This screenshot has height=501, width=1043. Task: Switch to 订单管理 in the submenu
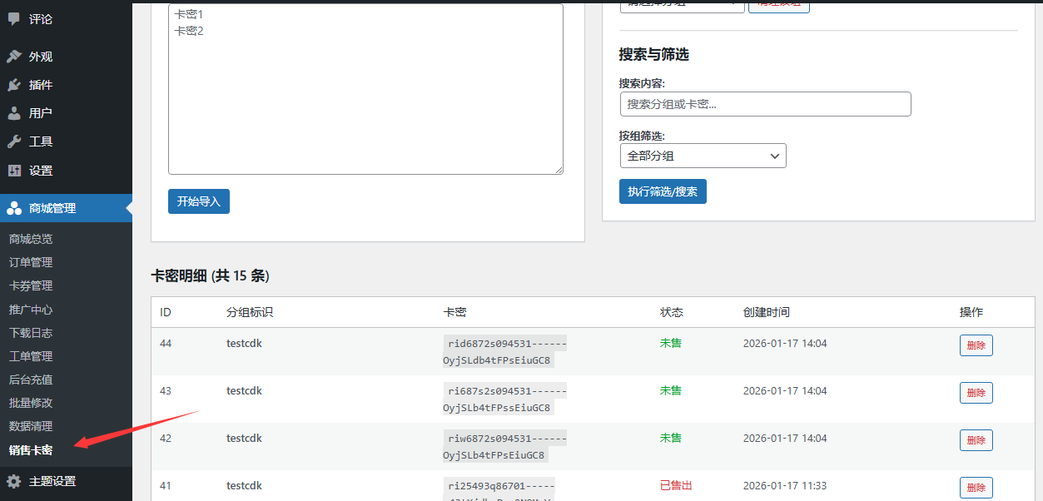[x=31, y=261]
